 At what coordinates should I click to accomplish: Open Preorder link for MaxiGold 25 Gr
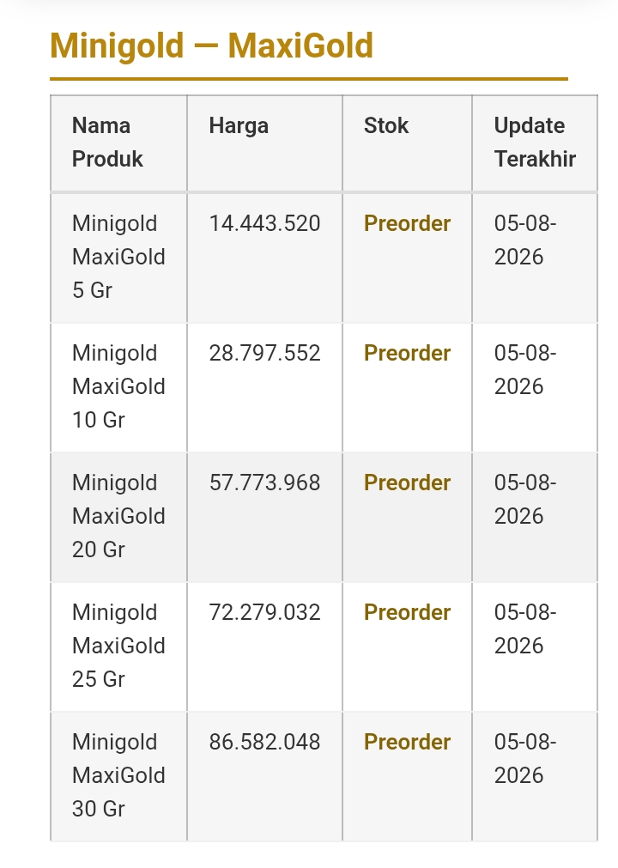[x=407, y=612]
